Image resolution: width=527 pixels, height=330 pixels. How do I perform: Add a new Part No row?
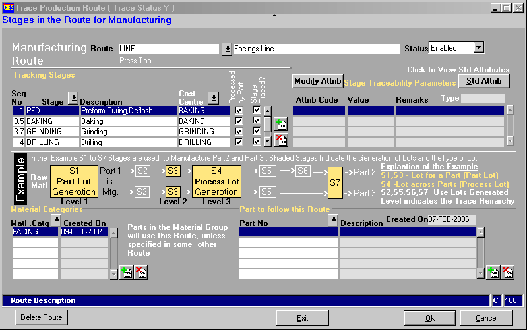(493, 272)
